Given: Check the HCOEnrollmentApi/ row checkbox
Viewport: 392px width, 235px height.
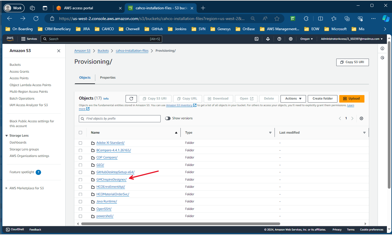Looking at the screenshot, I should coord(80,187).
